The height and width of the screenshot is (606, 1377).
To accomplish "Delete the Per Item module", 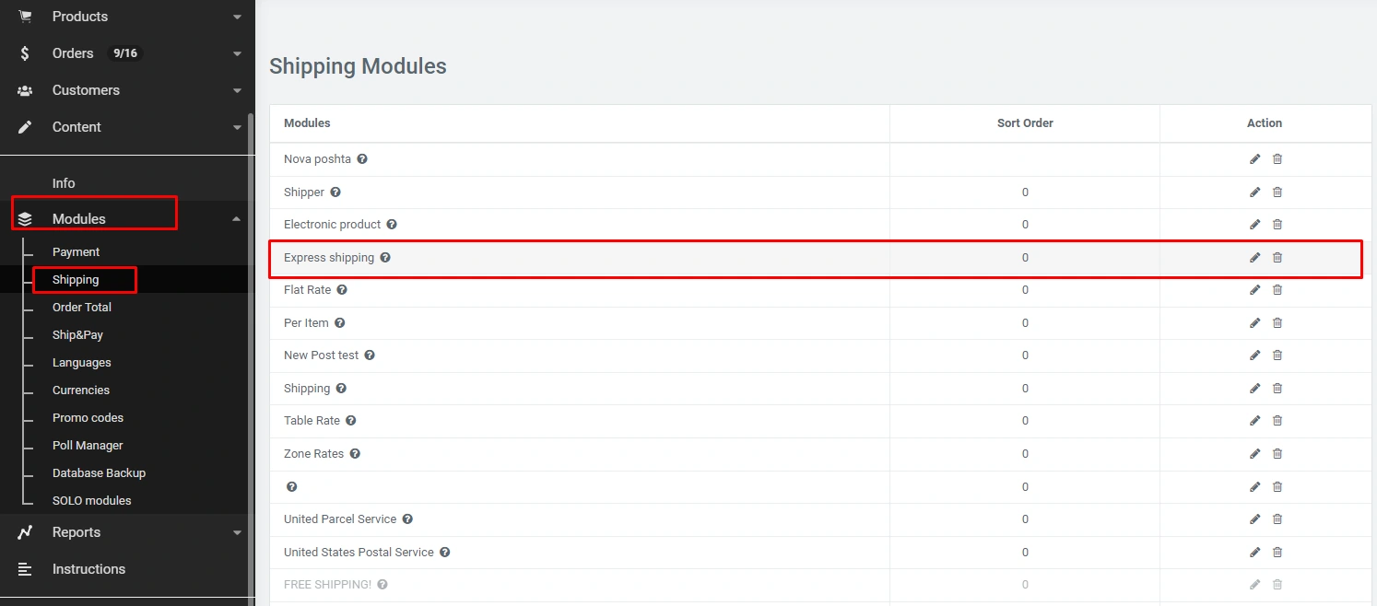I will click(x=1277, y=323).
